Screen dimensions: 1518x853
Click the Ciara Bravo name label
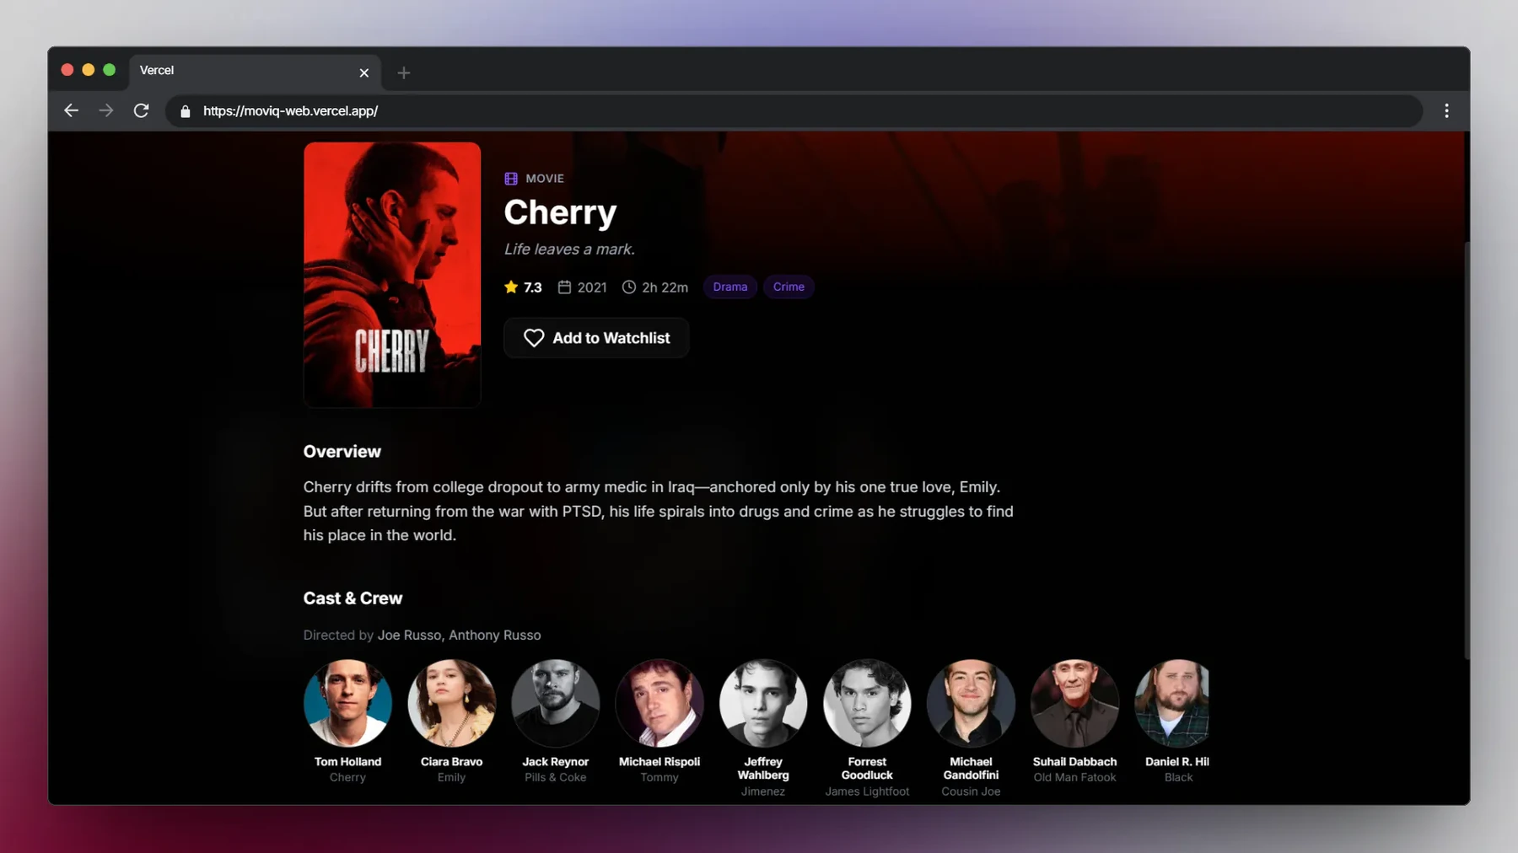click(x=451, y=762)
